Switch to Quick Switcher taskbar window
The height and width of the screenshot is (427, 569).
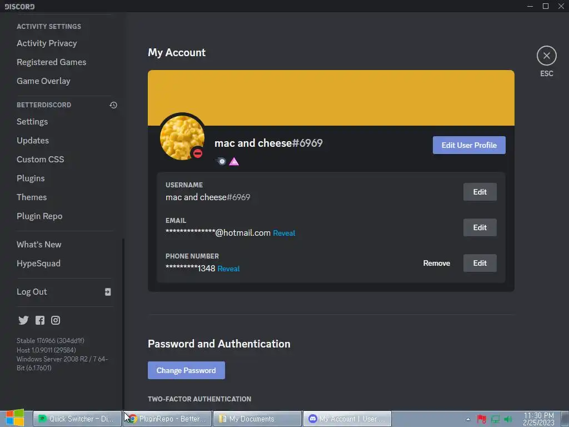pos(77,419)
